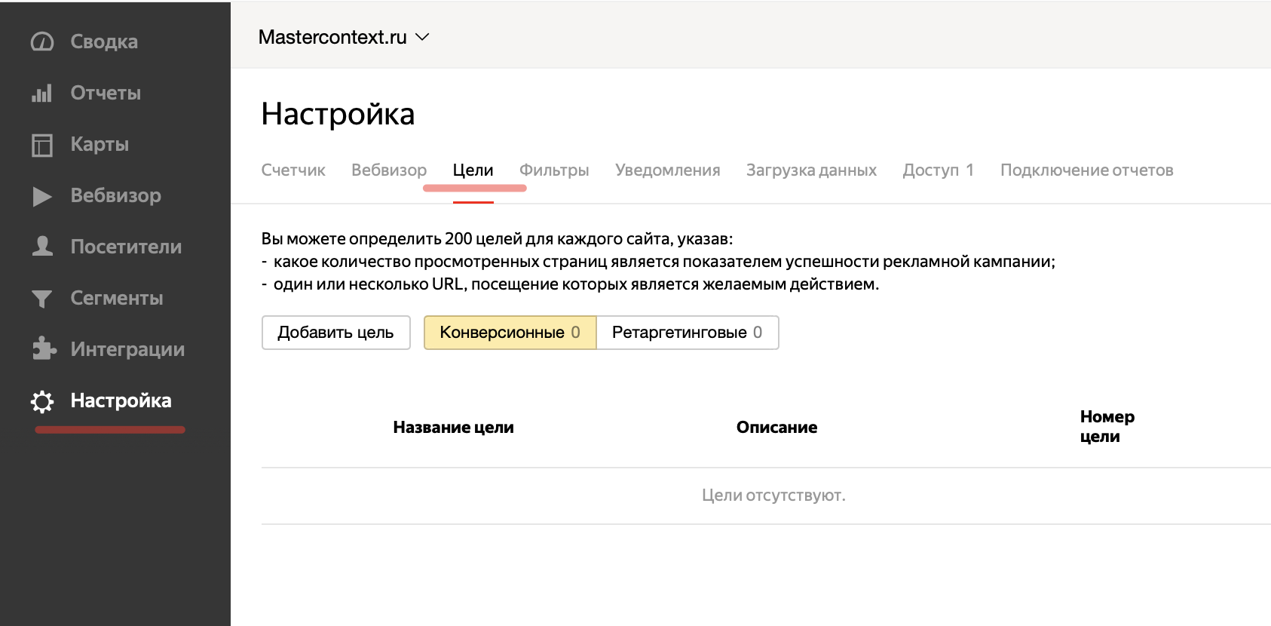The height and width of the screenshot is (626, 1271).
Task: Open the Загрузка данных tab
Action: pyautogui.click(x=811, y=170)
